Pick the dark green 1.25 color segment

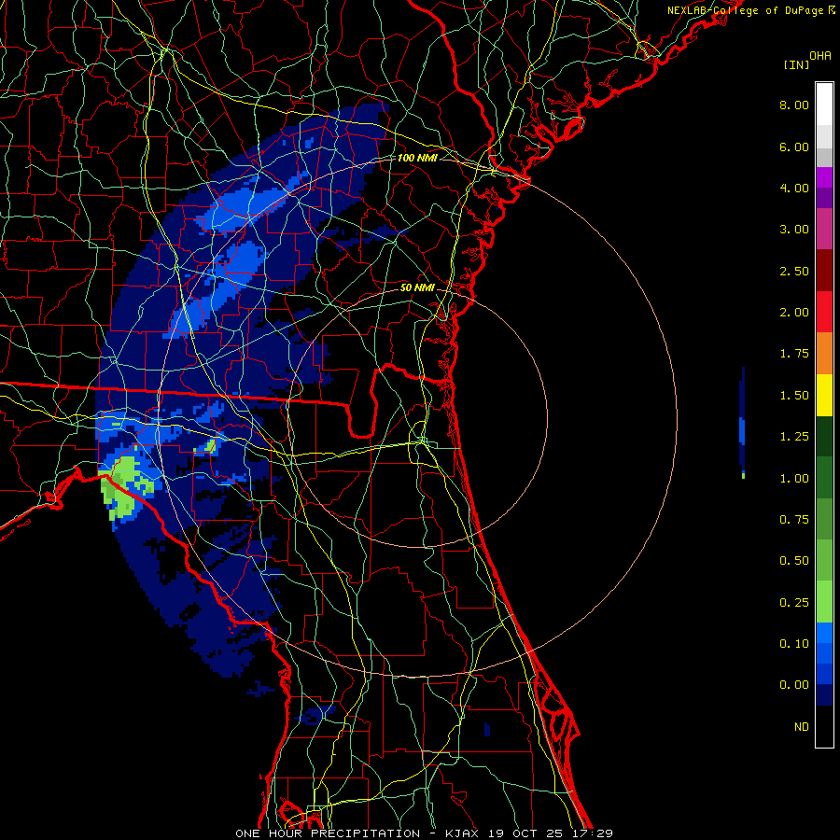tap(824, 436)
